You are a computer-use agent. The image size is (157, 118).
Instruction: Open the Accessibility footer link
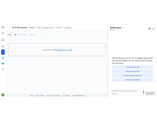tap(66, 96)
